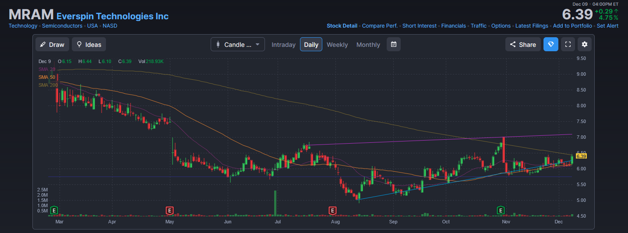Open chart settings gear
This screenshot has height=233, width=628.
click(x=585, y=44)
